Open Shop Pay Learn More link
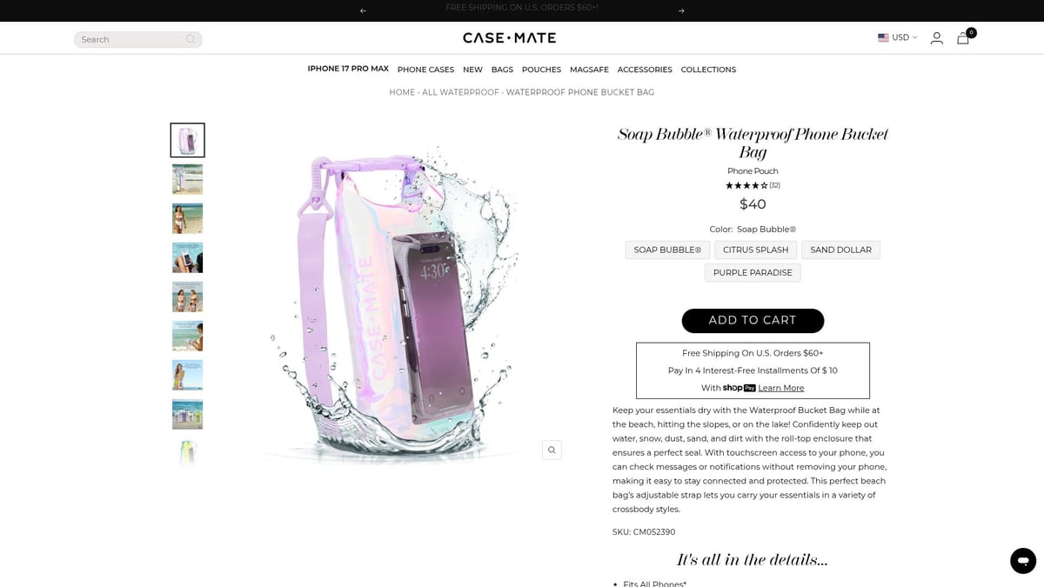The image size is (1044, 587). click(780, 388)
